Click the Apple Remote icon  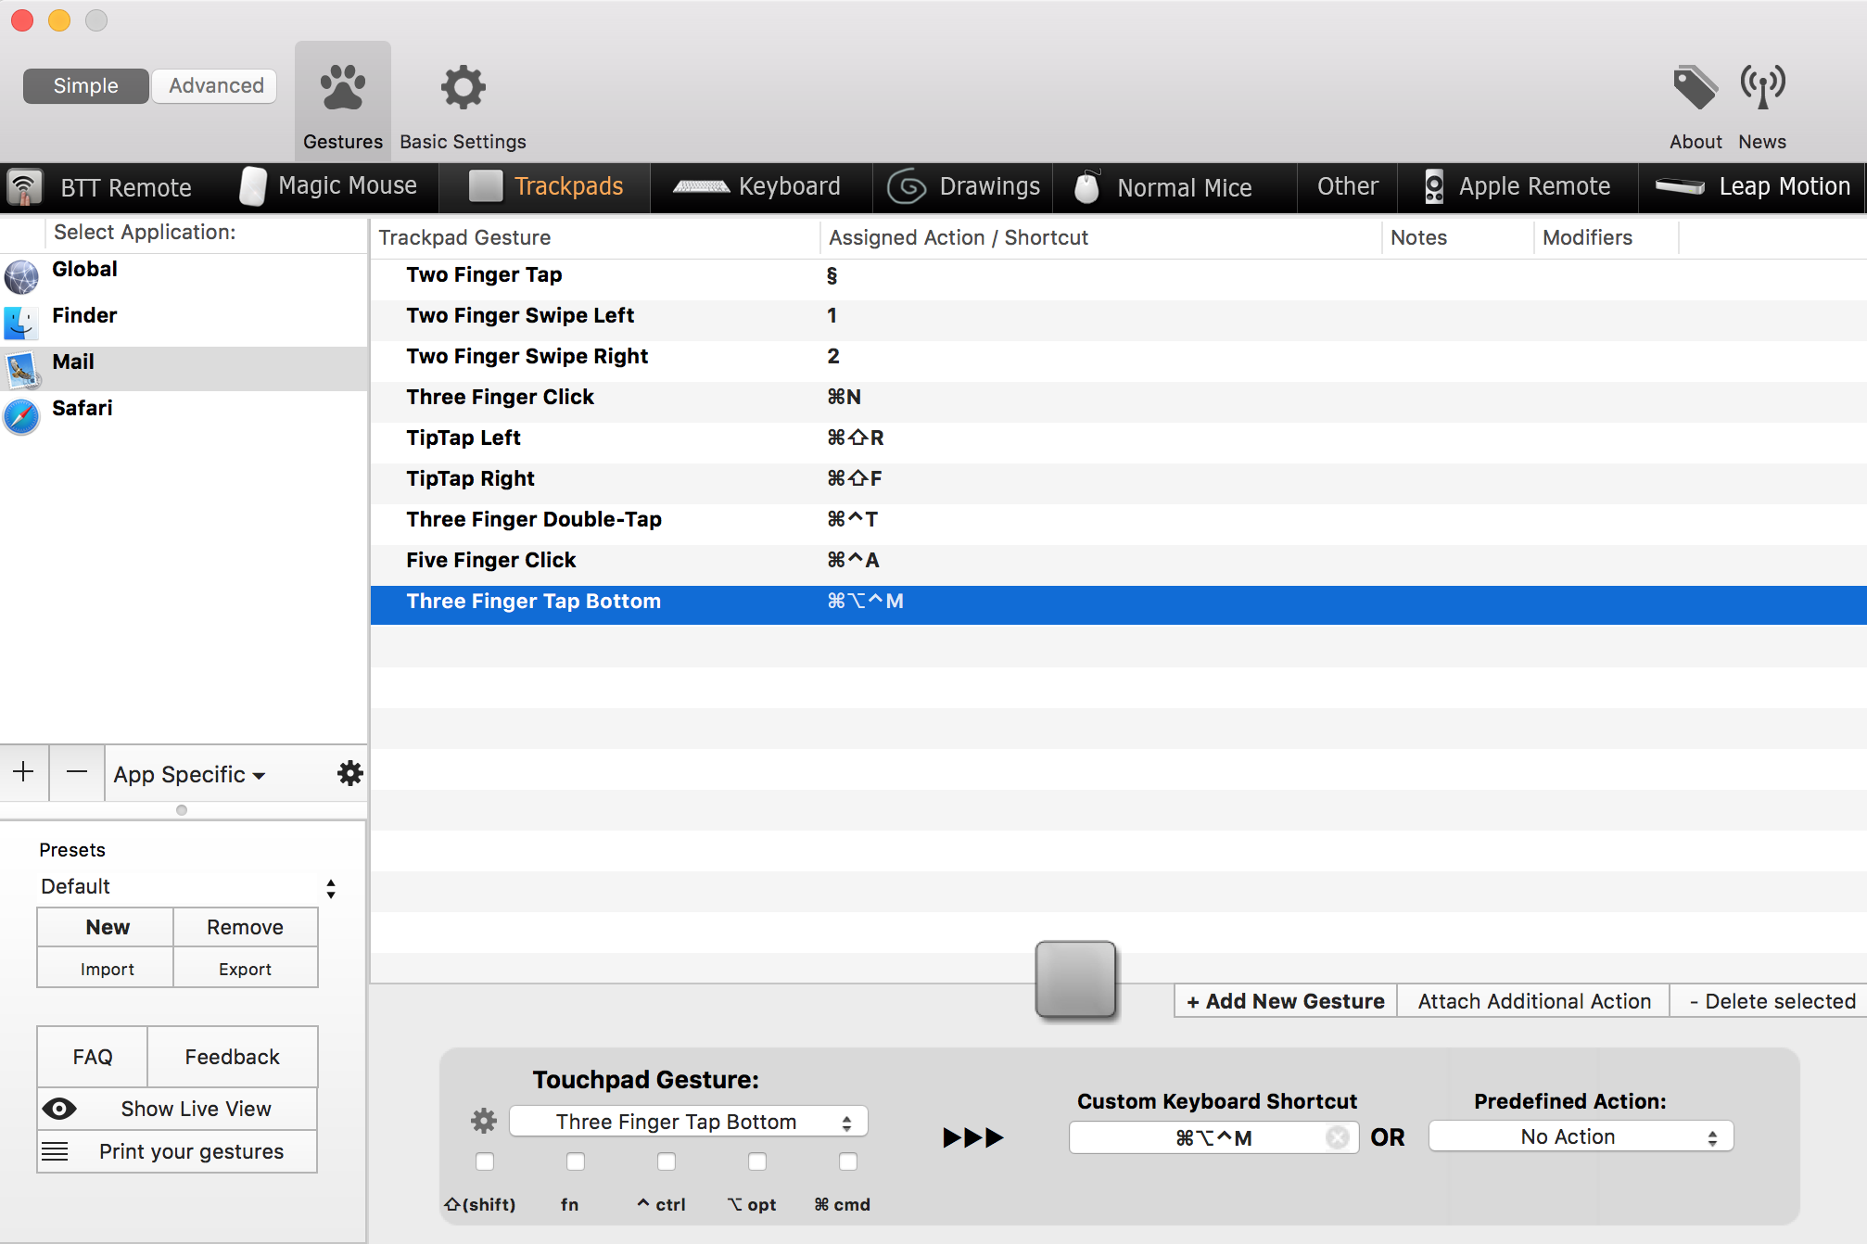coord(1434,186)
